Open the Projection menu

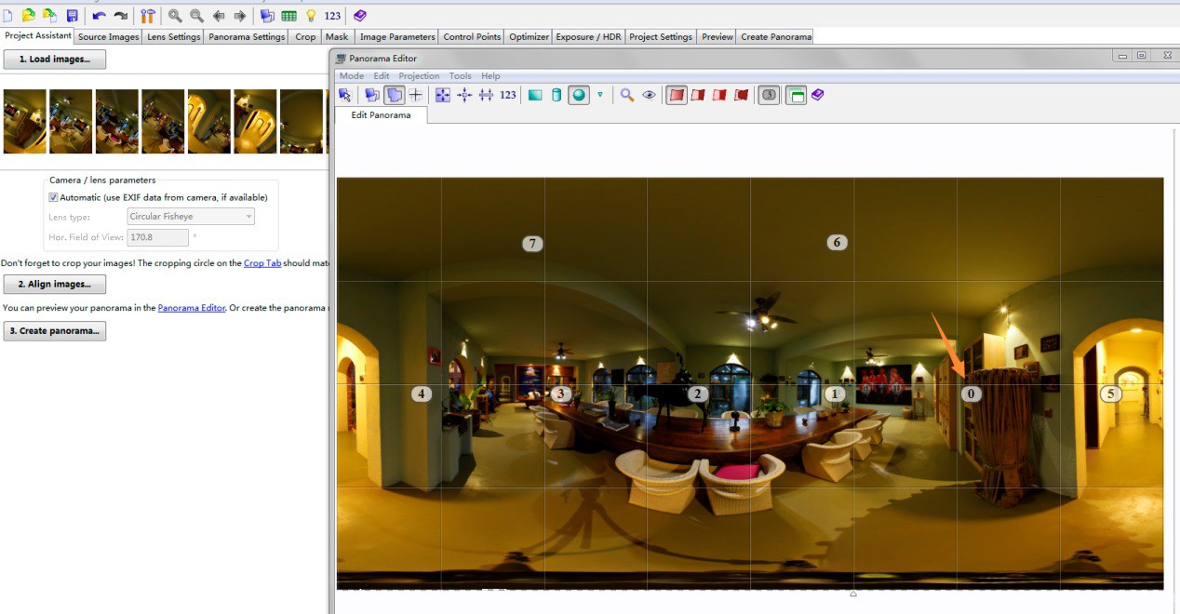coord(419,76)
